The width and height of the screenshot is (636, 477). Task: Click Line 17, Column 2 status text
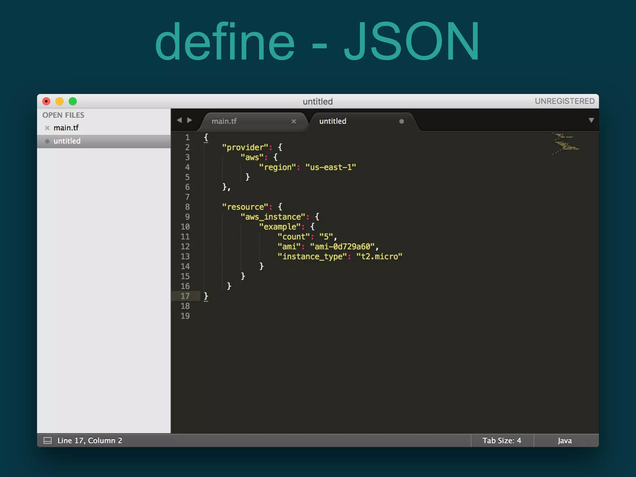point(90,440)
